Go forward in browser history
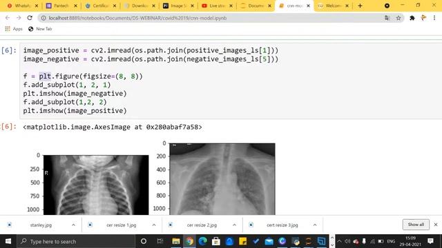The height and width of the screenshot is (248, 442). 19,18
